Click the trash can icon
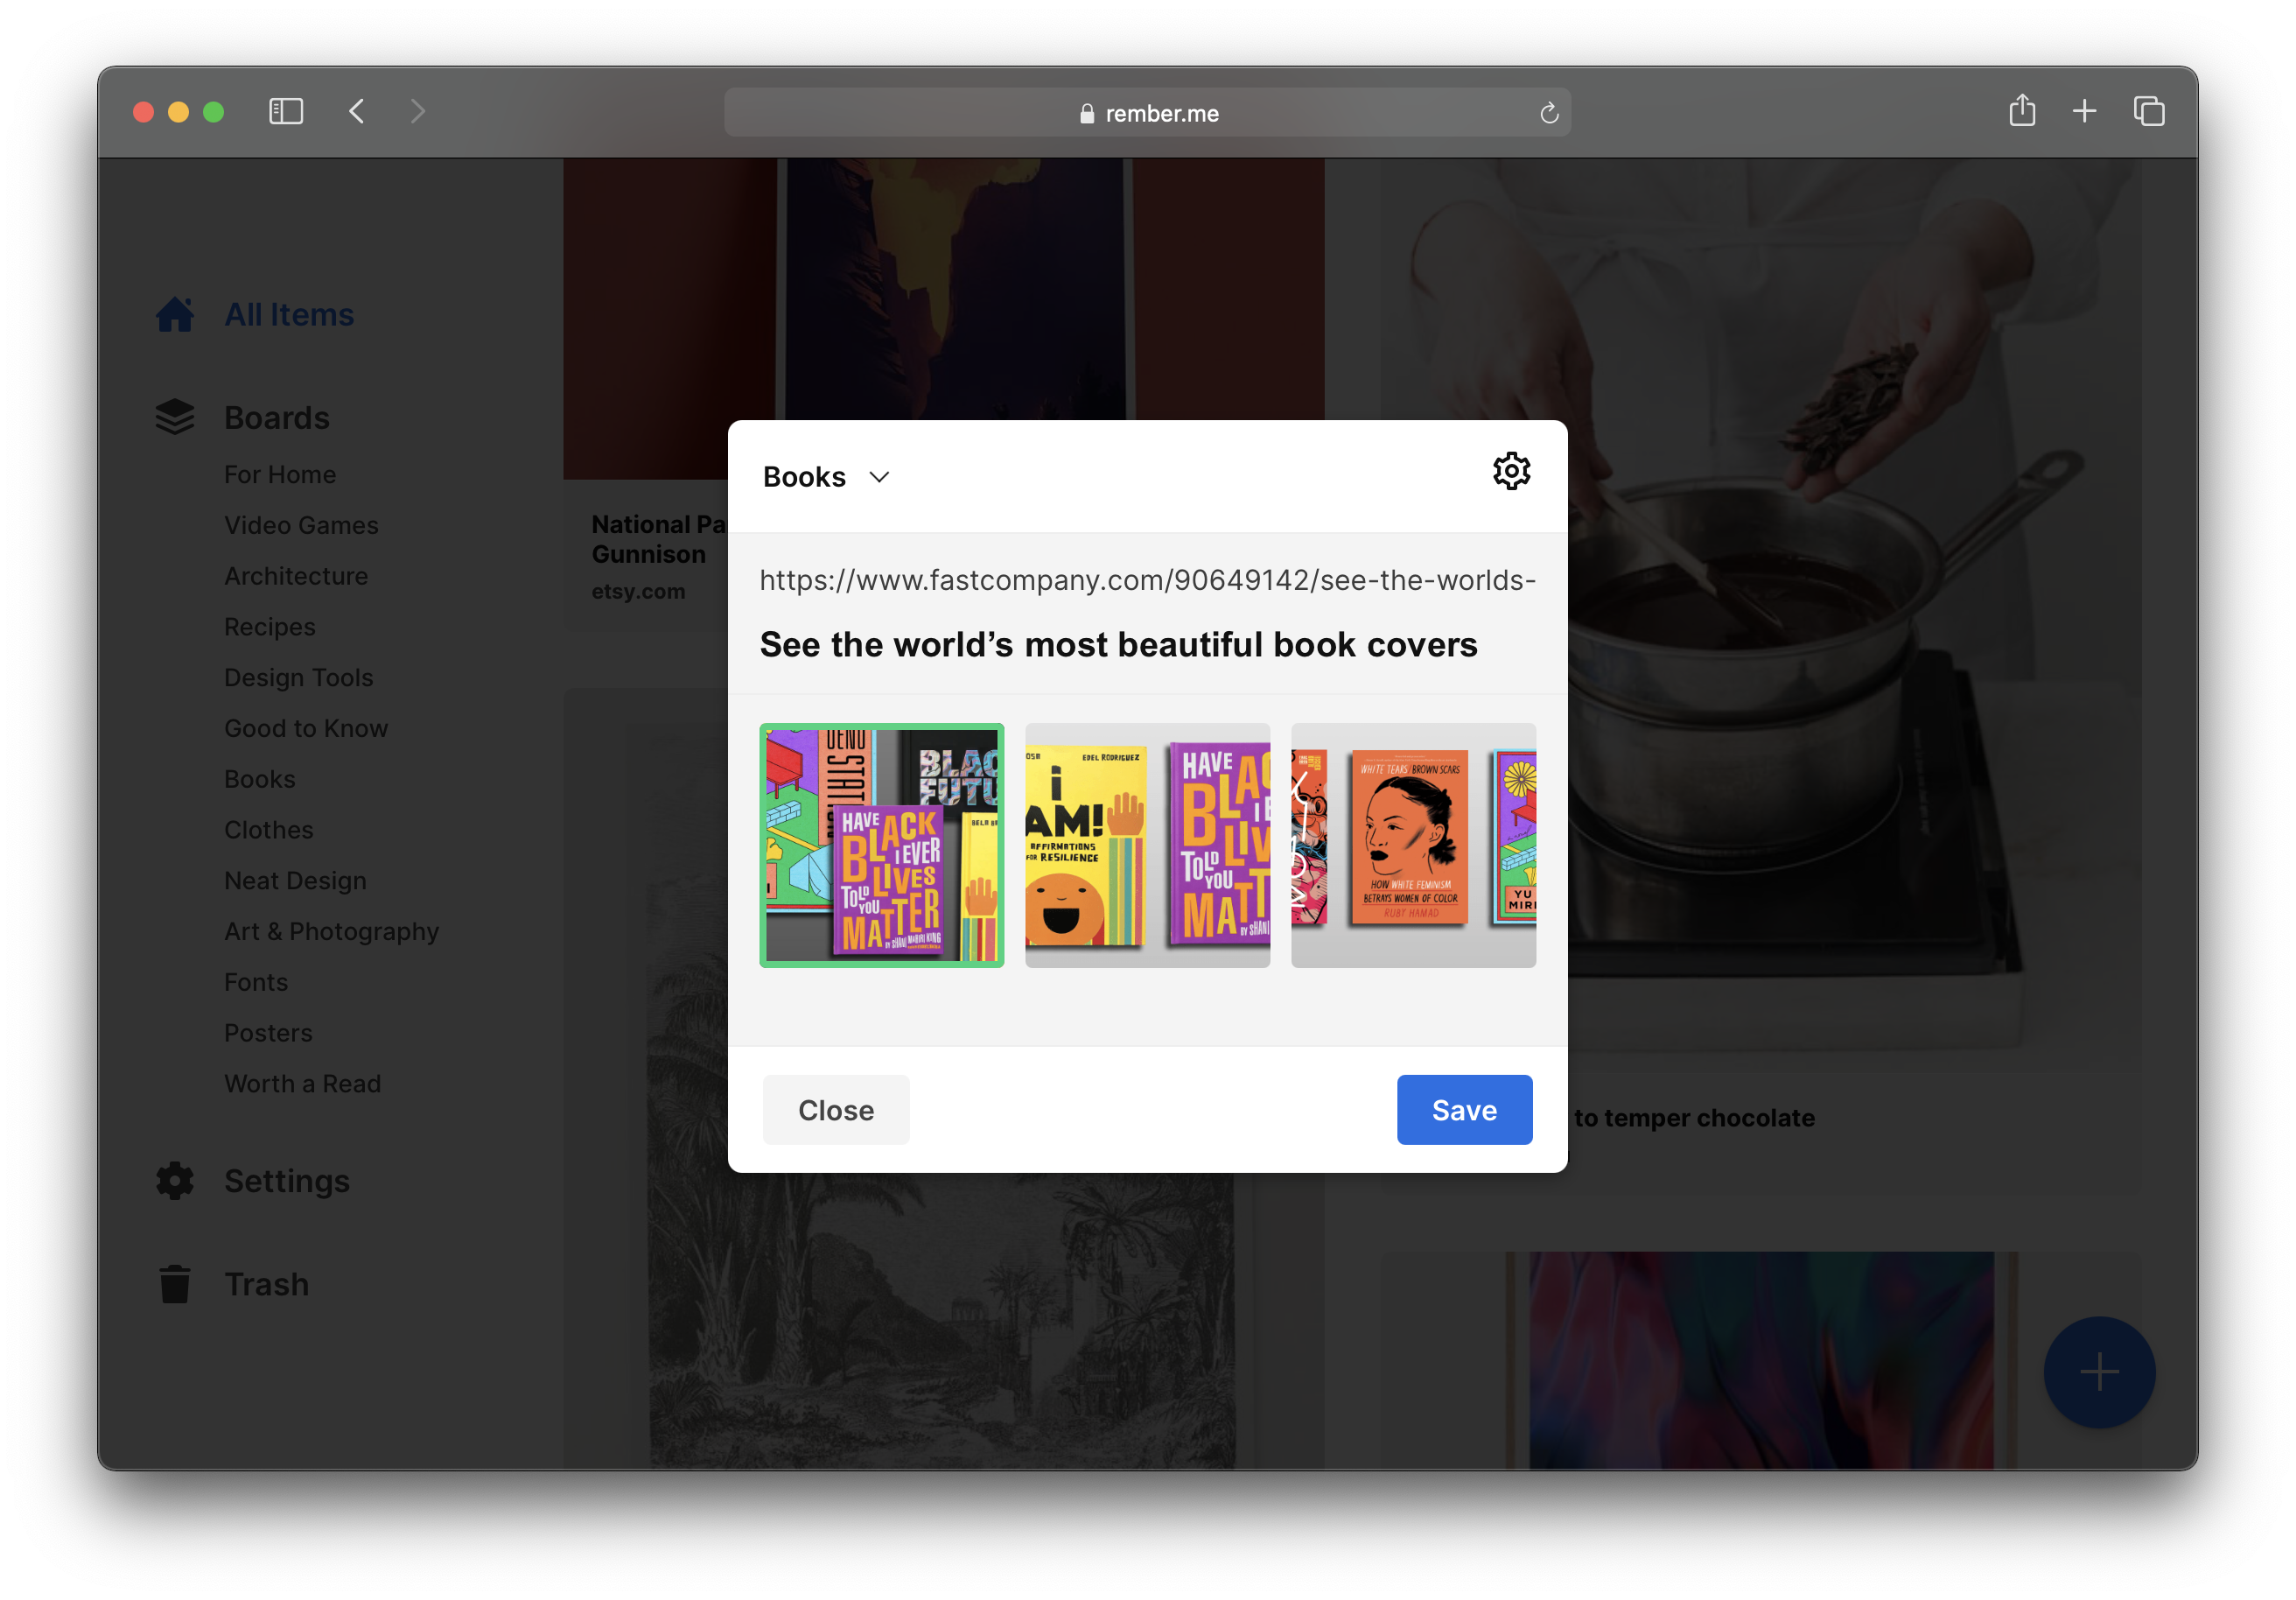 pos(175,1284)
